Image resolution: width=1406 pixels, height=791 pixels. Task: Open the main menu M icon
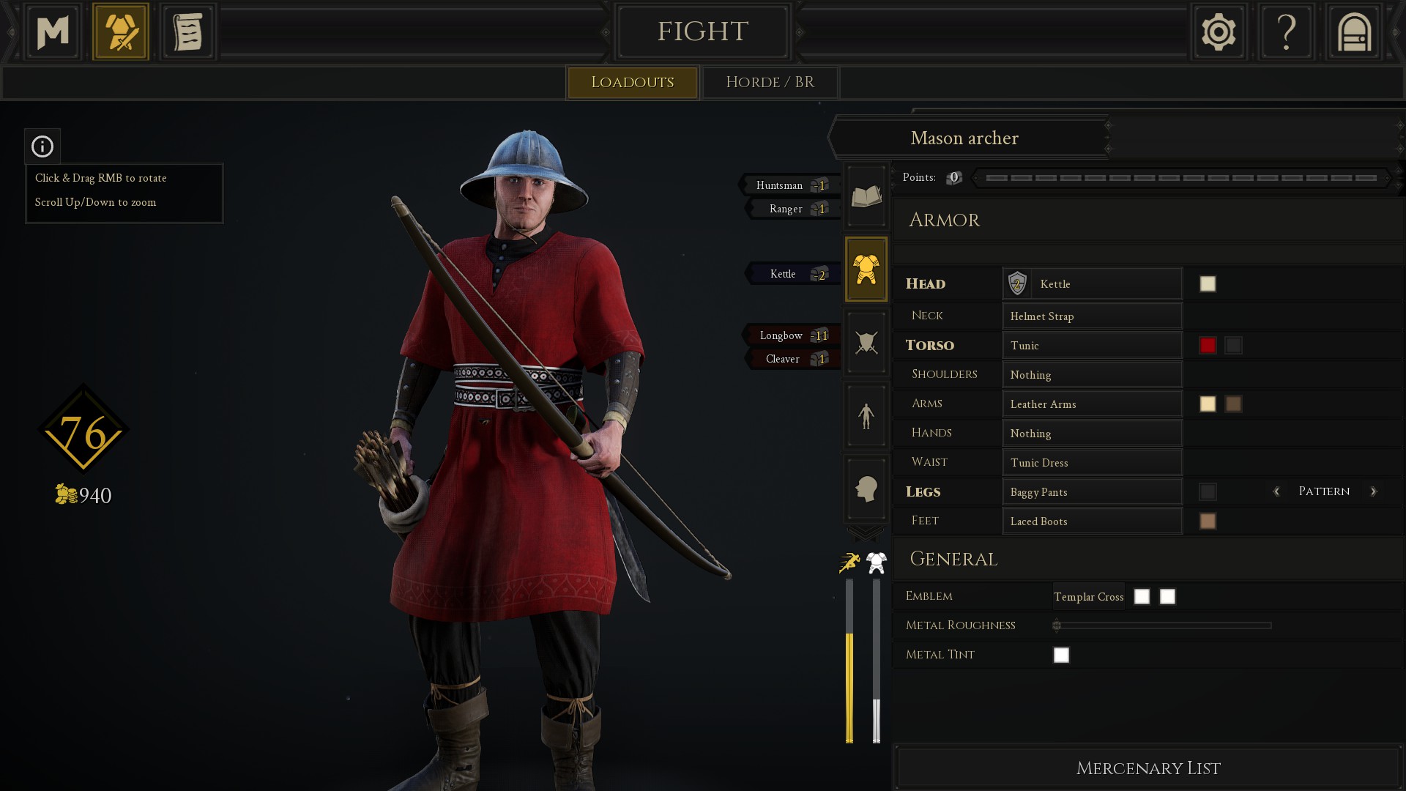[53, 31]
